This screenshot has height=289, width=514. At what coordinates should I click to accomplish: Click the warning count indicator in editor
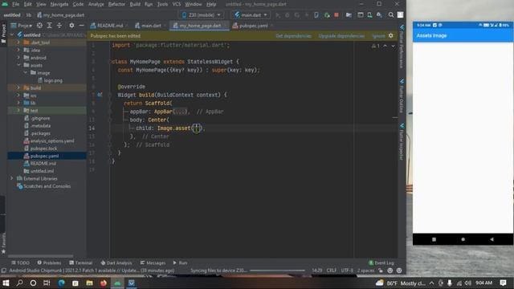376,47
